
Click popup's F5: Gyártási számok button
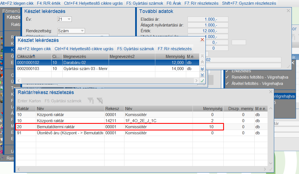pyautogui.click(x=136, y=49)
